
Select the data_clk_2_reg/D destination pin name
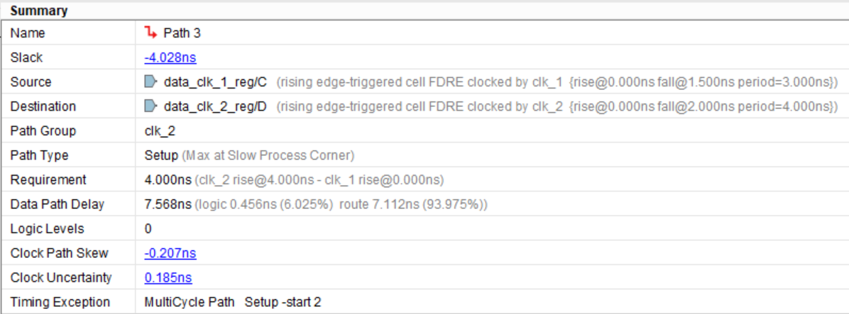coord(215,106)
